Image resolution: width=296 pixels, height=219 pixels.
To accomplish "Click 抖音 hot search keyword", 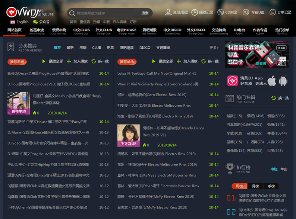I will click(73, 22).
